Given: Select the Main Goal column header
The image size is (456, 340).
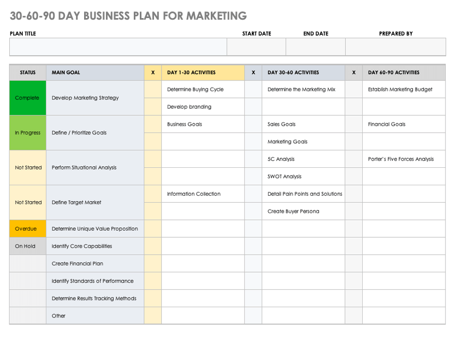Looking at the screenshot, I should [95, 73].
